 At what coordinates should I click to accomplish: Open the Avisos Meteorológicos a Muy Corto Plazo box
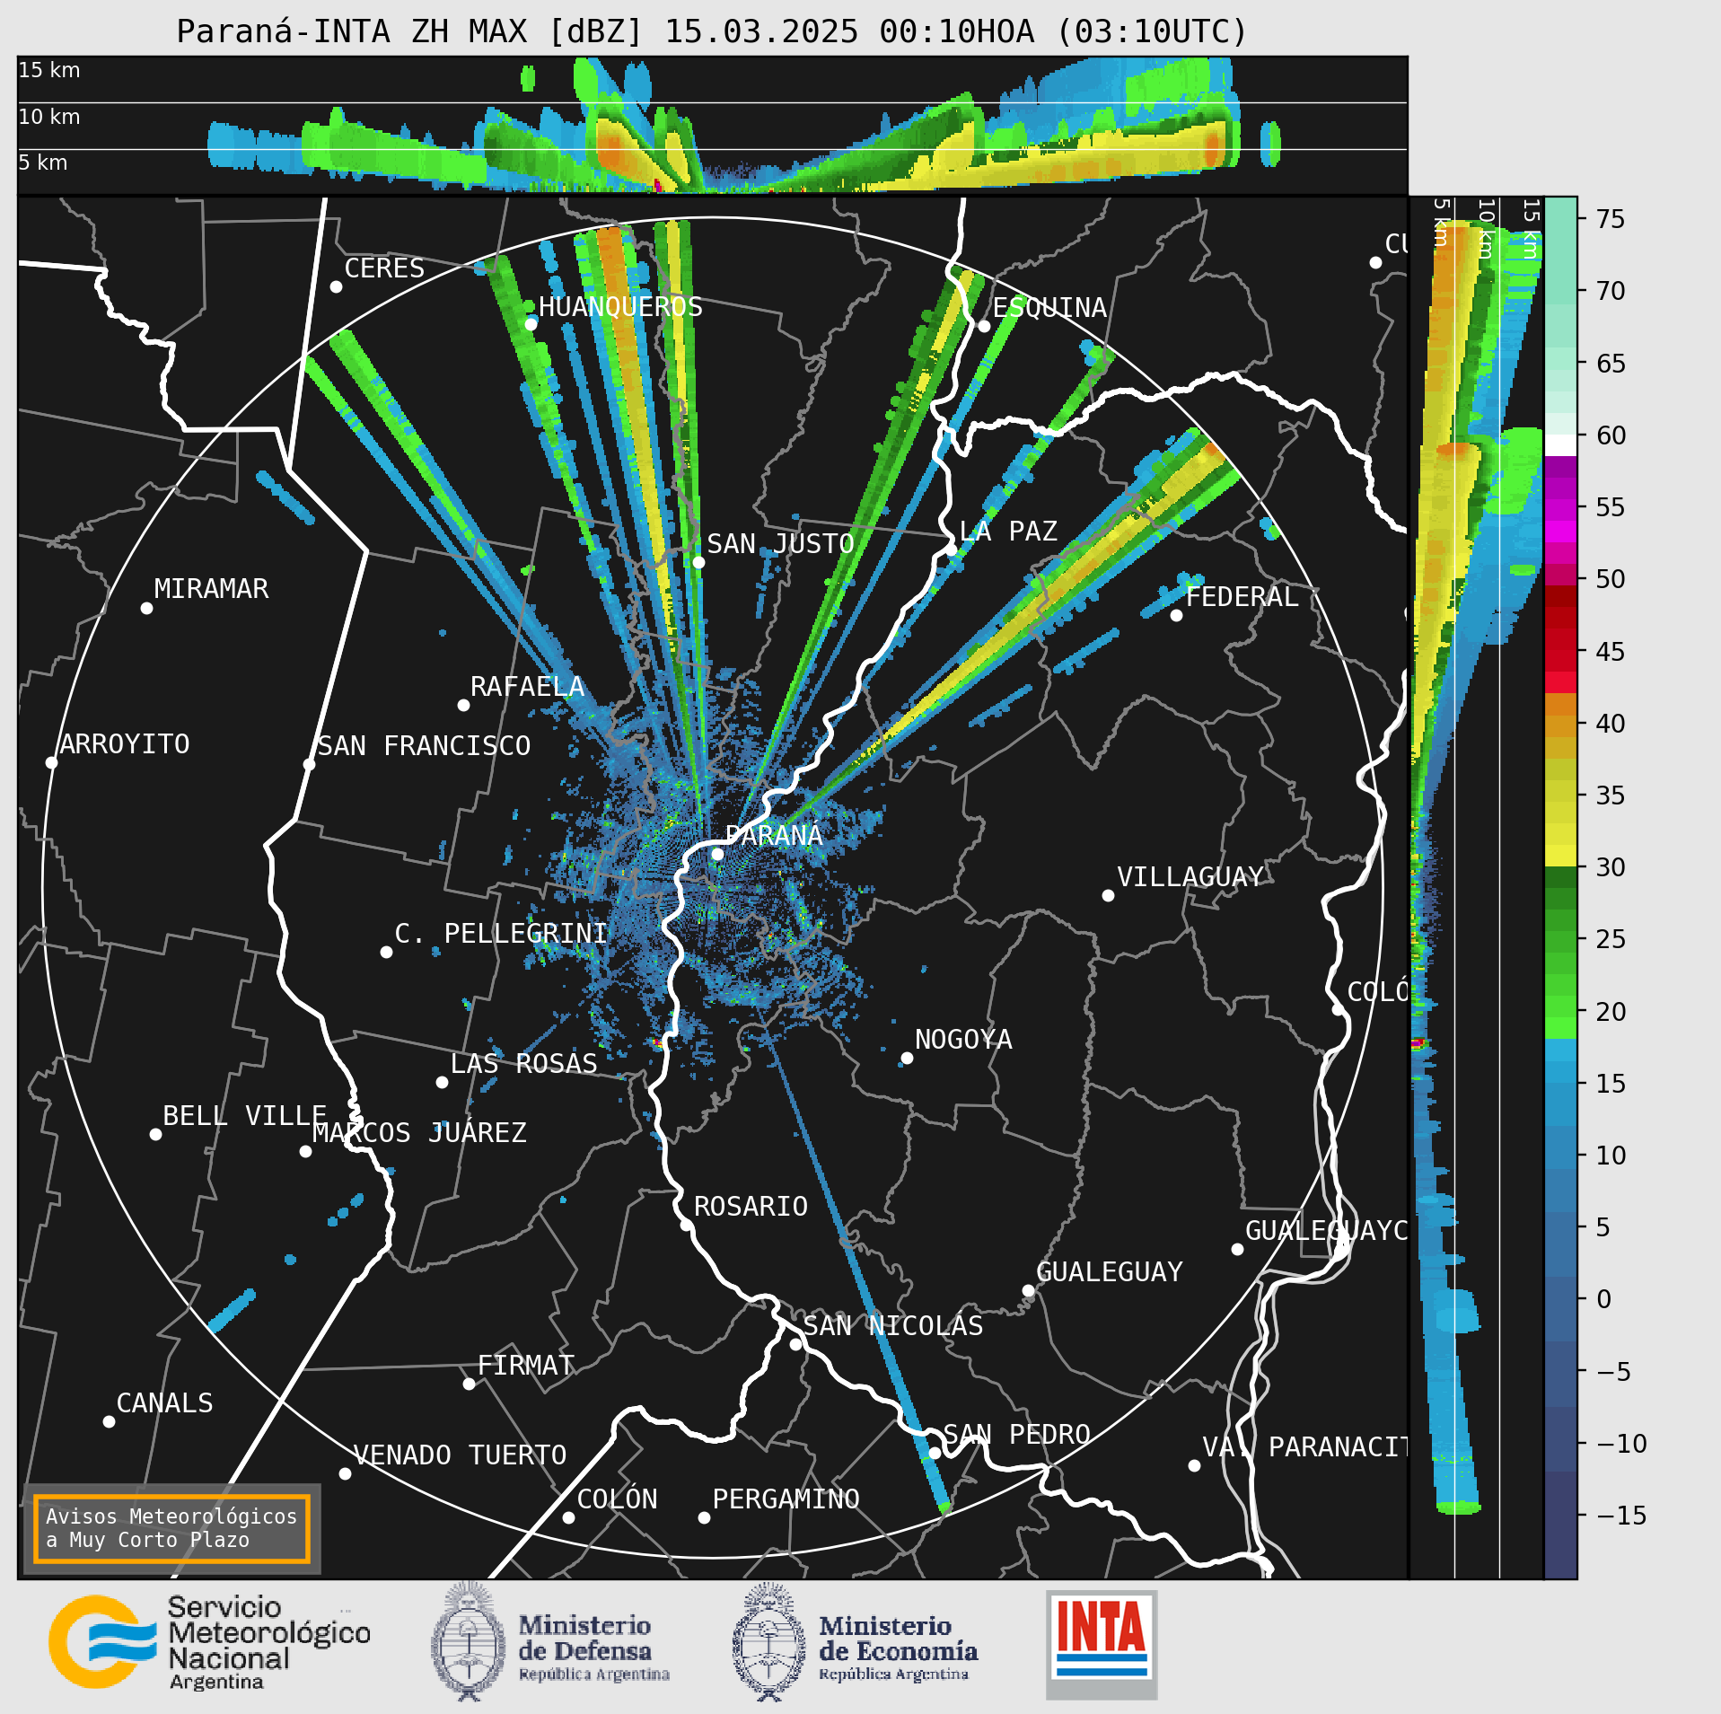[x=171, y=1528]
